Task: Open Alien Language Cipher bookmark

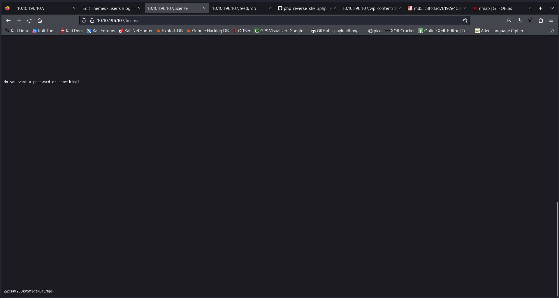Action: (501, 31)
